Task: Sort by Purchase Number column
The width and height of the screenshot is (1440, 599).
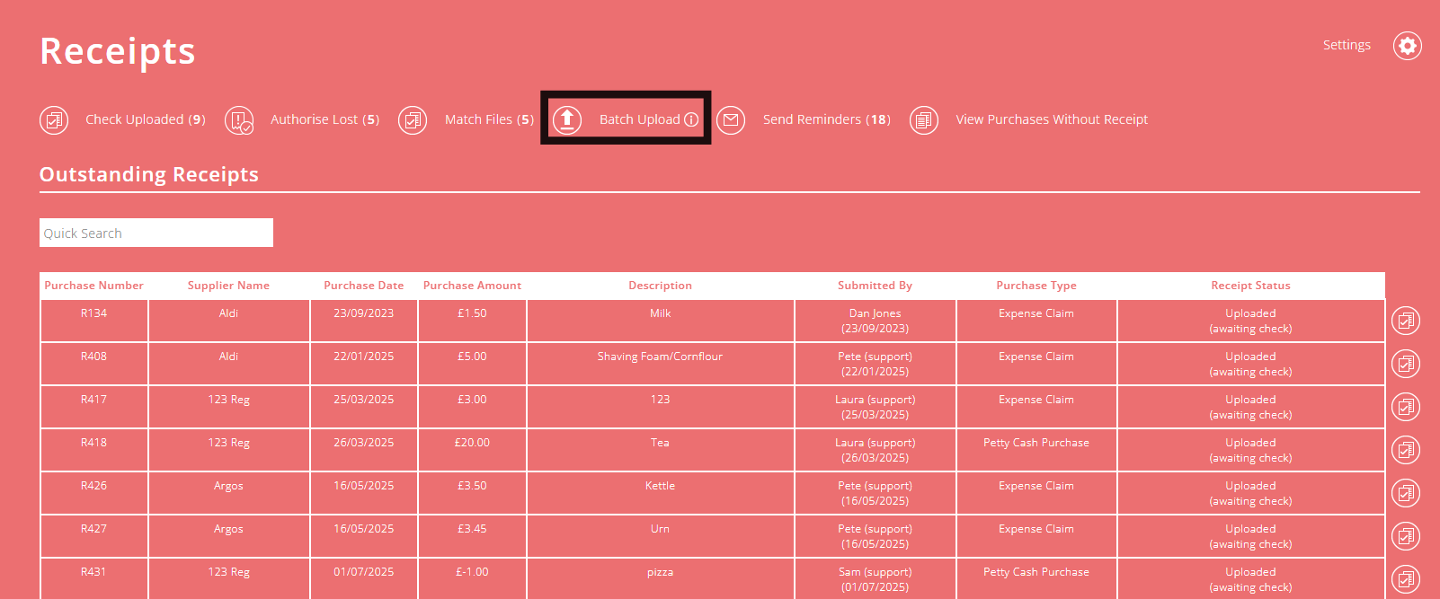Action: click(x=93, y=286)
